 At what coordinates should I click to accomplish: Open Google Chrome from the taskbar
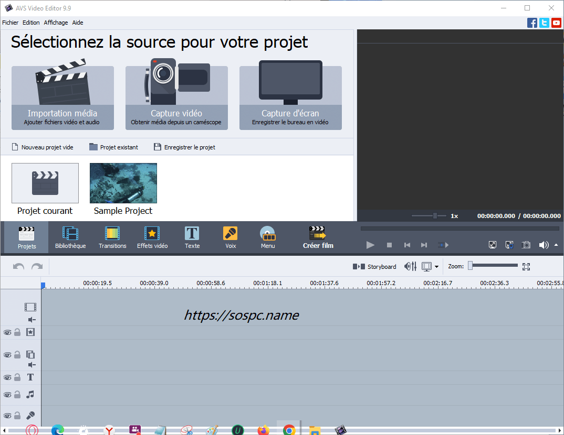[289, 430]
